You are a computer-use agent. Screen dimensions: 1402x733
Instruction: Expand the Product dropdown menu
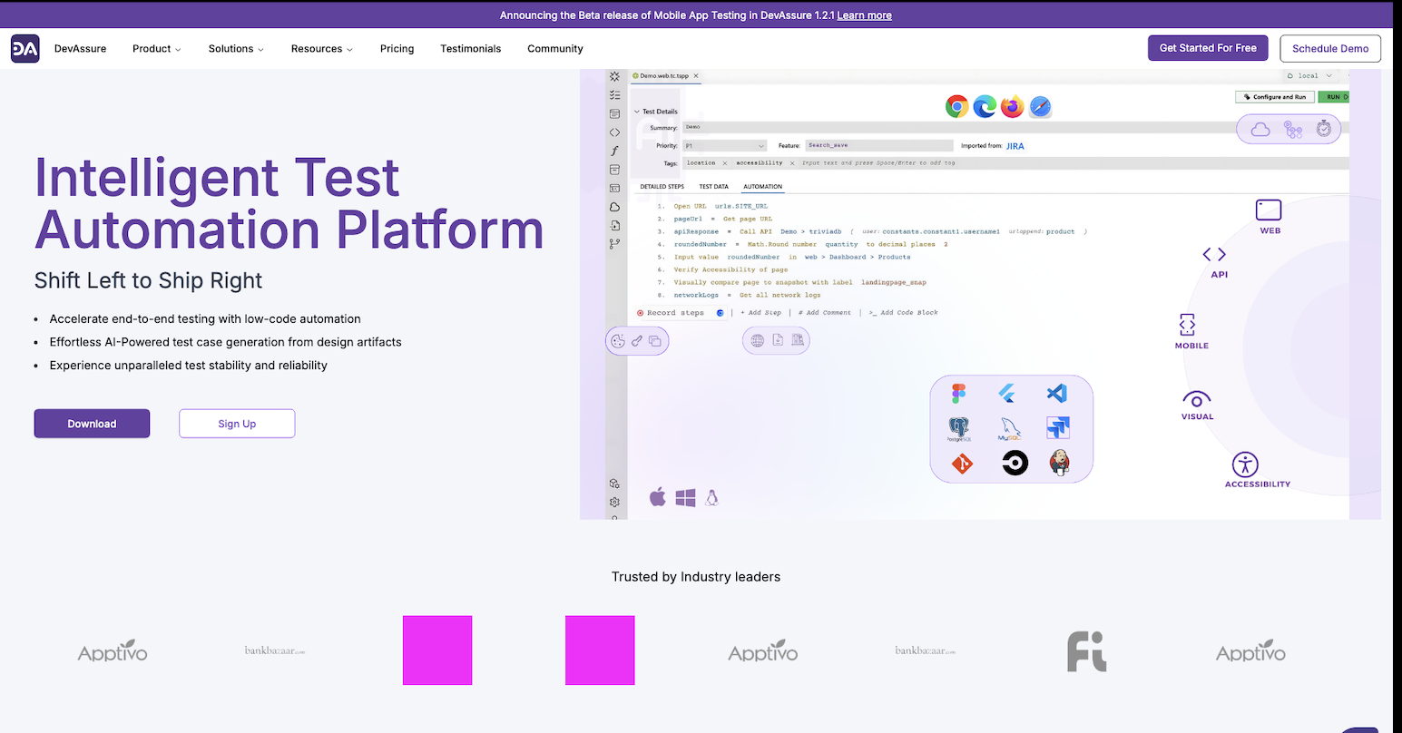tap(156, 49)
